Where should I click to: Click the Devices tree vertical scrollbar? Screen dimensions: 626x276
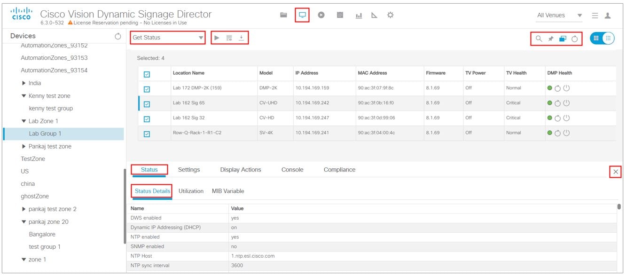(125, 206)
